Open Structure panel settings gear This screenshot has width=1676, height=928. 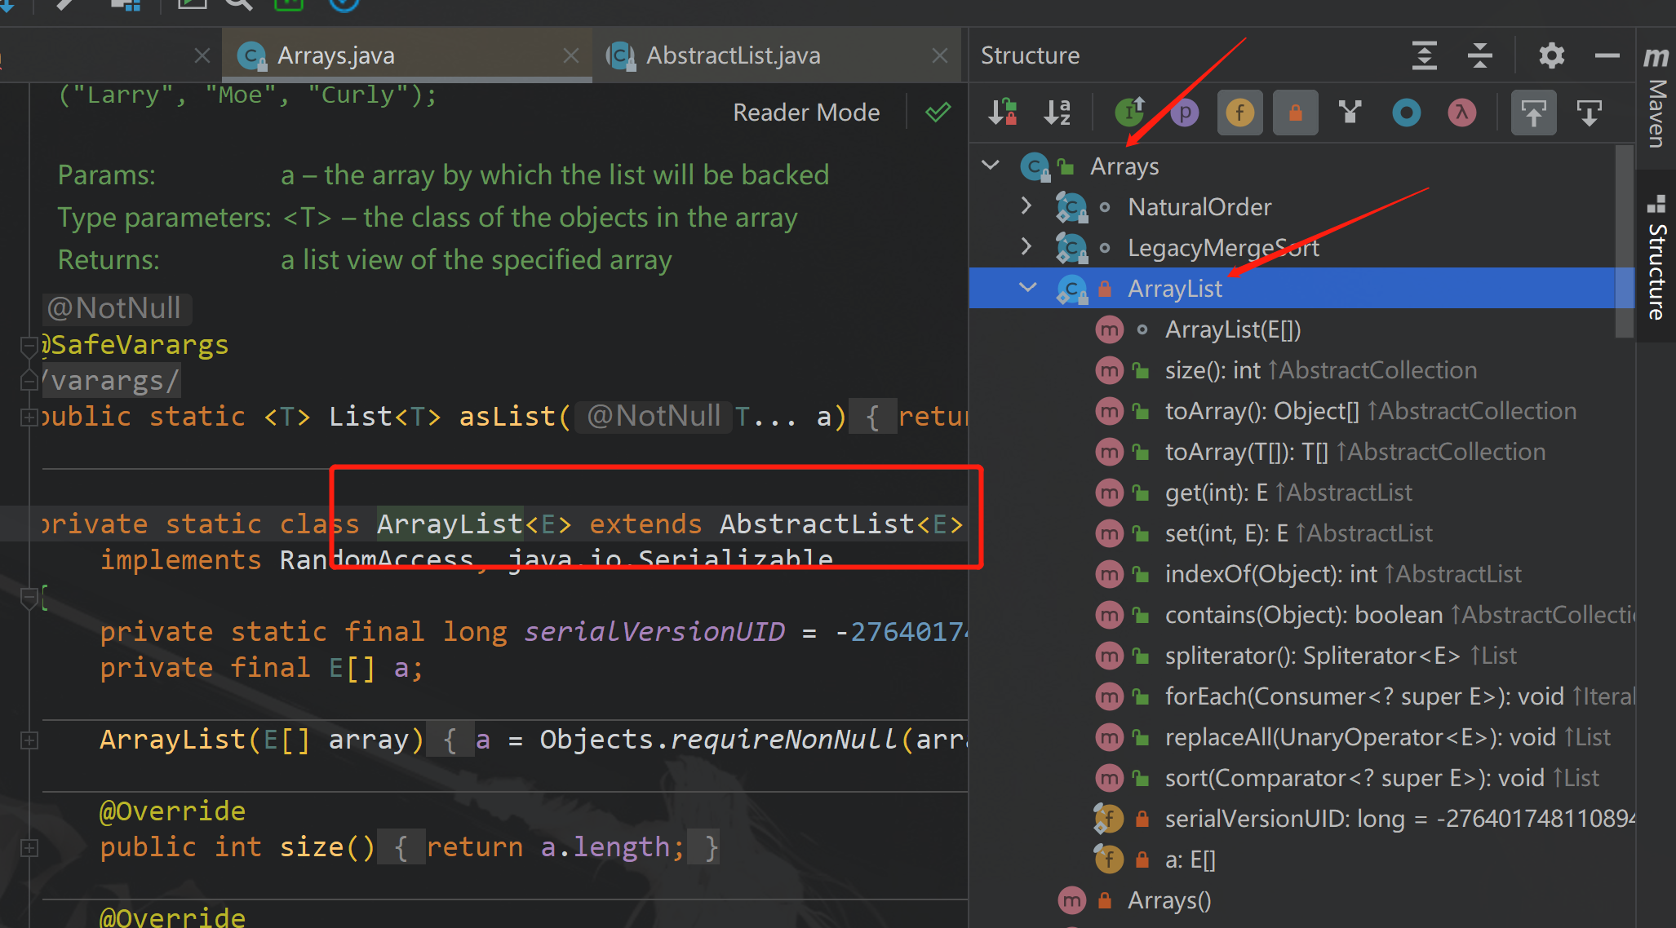point(1551,55)
